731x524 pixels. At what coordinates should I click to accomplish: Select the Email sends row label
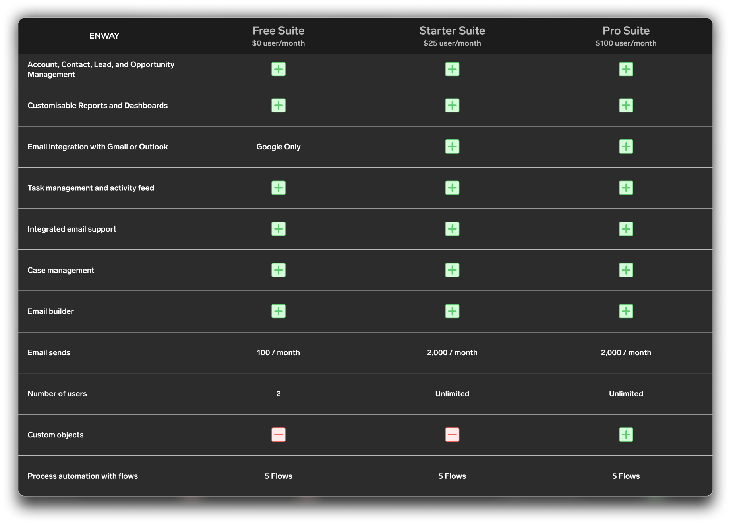[48, 352]
